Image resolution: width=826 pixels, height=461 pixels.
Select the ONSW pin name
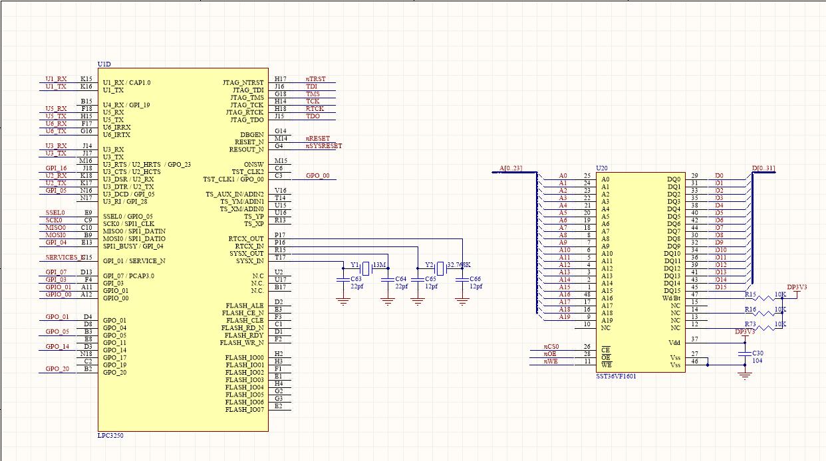pos(254,164)
